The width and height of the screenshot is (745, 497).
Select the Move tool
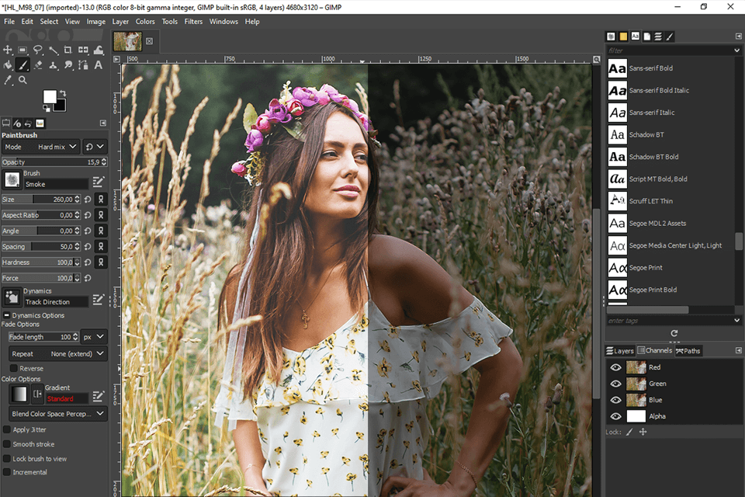9,50
